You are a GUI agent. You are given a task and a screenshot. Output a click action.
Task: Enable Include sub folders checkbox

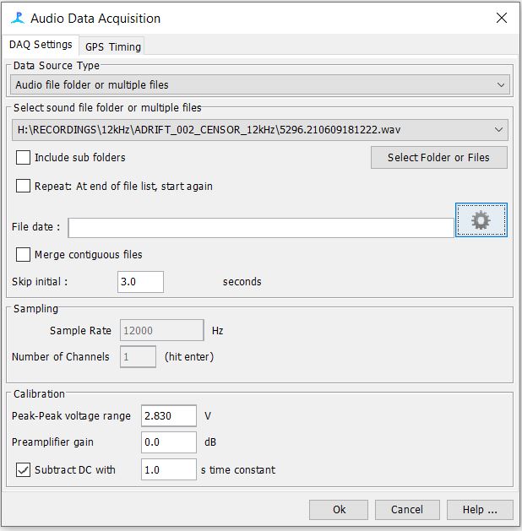coord(24,158)
